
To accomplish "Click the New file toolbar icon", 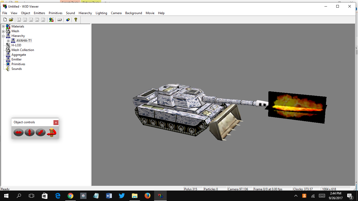I will [x=5, y=20].
